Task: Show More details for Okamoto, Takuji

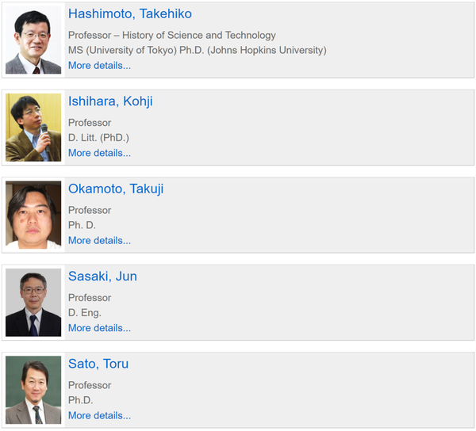Action: coord(99,240)
